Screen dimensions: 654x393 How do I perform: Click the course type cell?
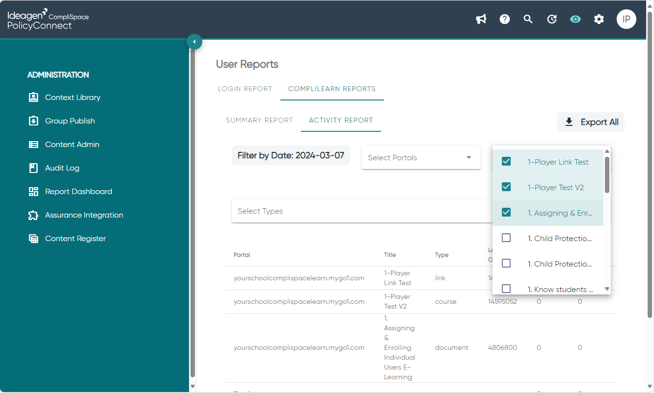(x=446, y=301)
